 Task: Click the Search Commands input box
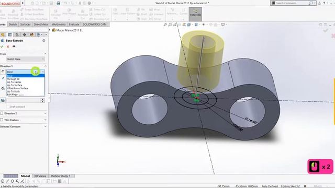292,3
